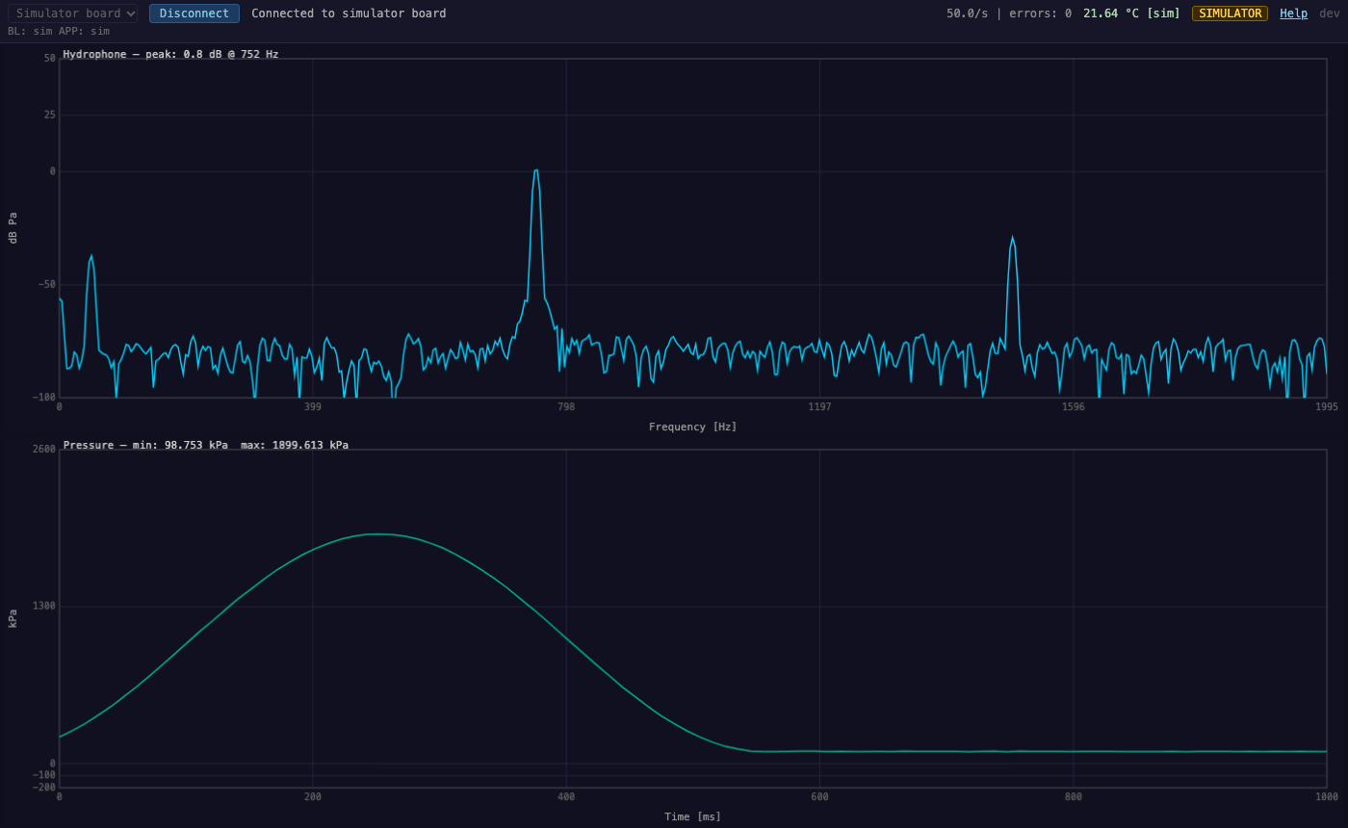Click the '200' time axis tick

pos(313,796)
